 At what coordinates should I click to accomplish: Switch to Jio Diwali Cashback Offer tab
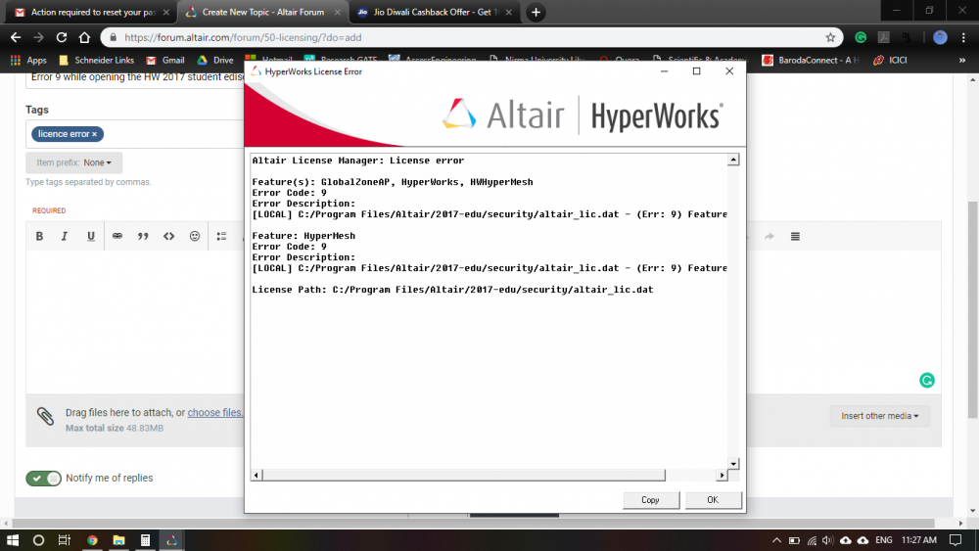[434, 13]
